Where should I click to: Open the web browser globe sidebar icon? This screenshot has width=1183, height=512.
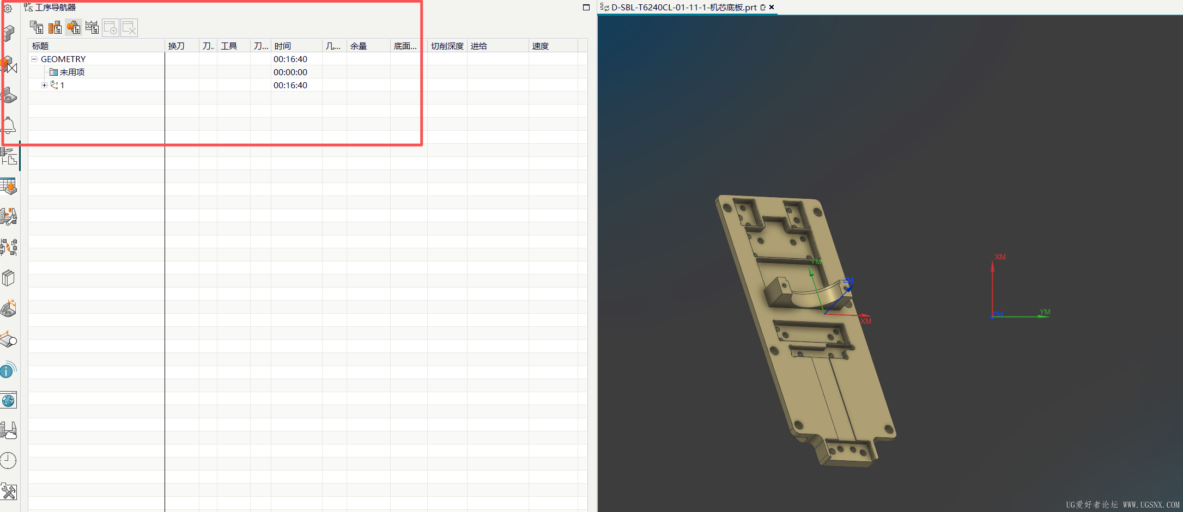pyautogui.click(x=9, y=400)
